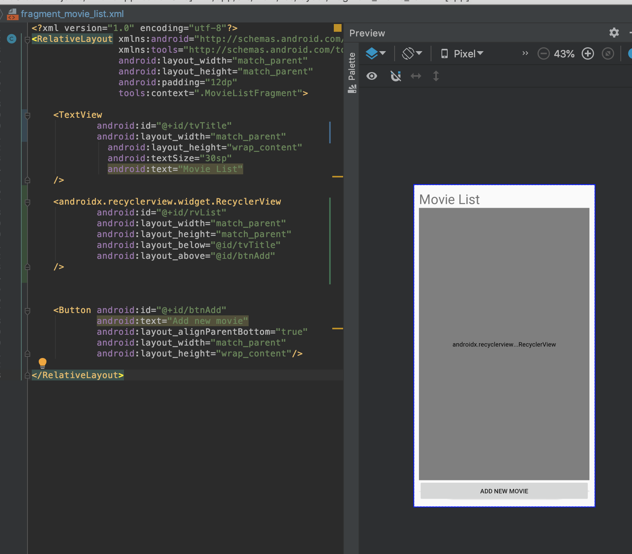Open the orientation dropdown in preview
Image resolution: width=632 pixels, height=554 pixels.
[x=412, y=53]
